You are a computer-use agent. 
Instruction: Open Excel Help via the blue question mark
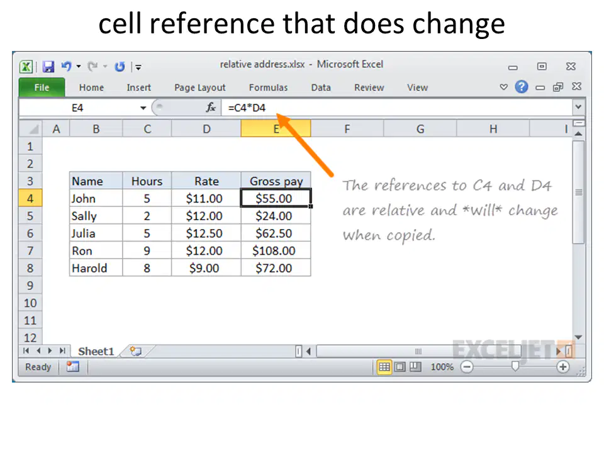click(521, 87)
